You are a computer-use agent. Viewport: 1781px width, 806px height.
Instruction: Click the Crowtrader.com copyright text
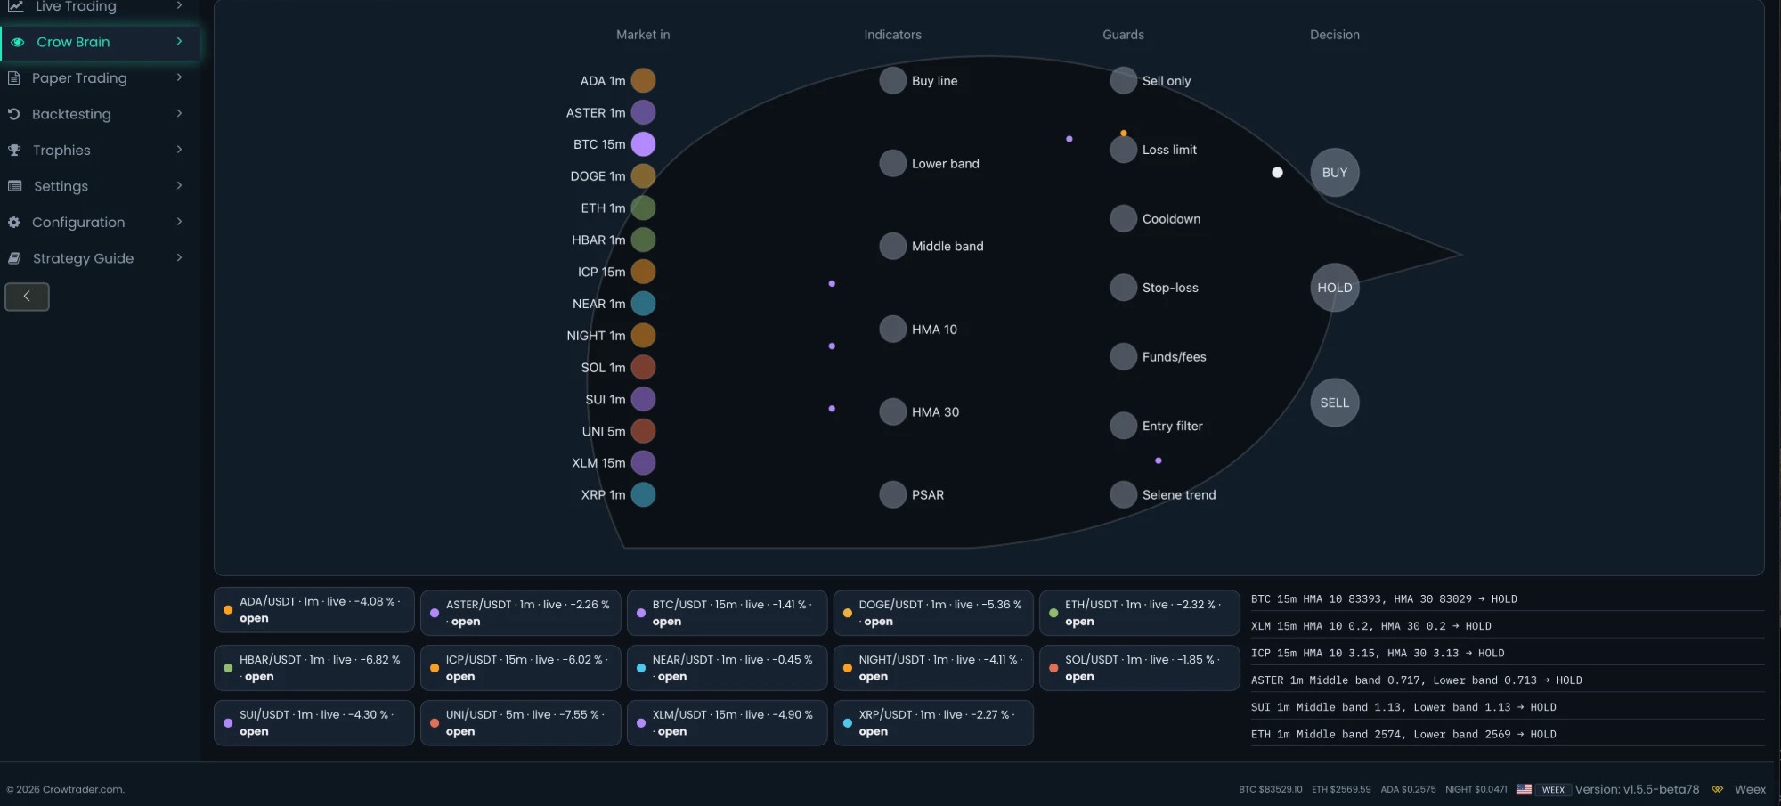pos(65,790)
